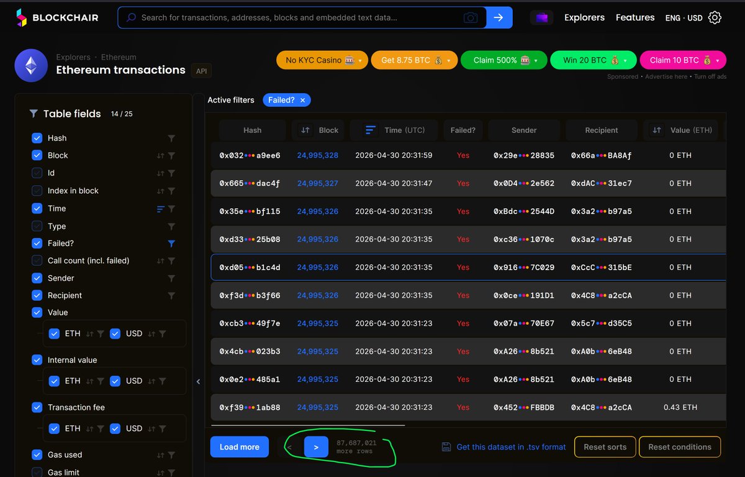Open settings gear icon in header
Screen dimensions: 745x477
715,17
